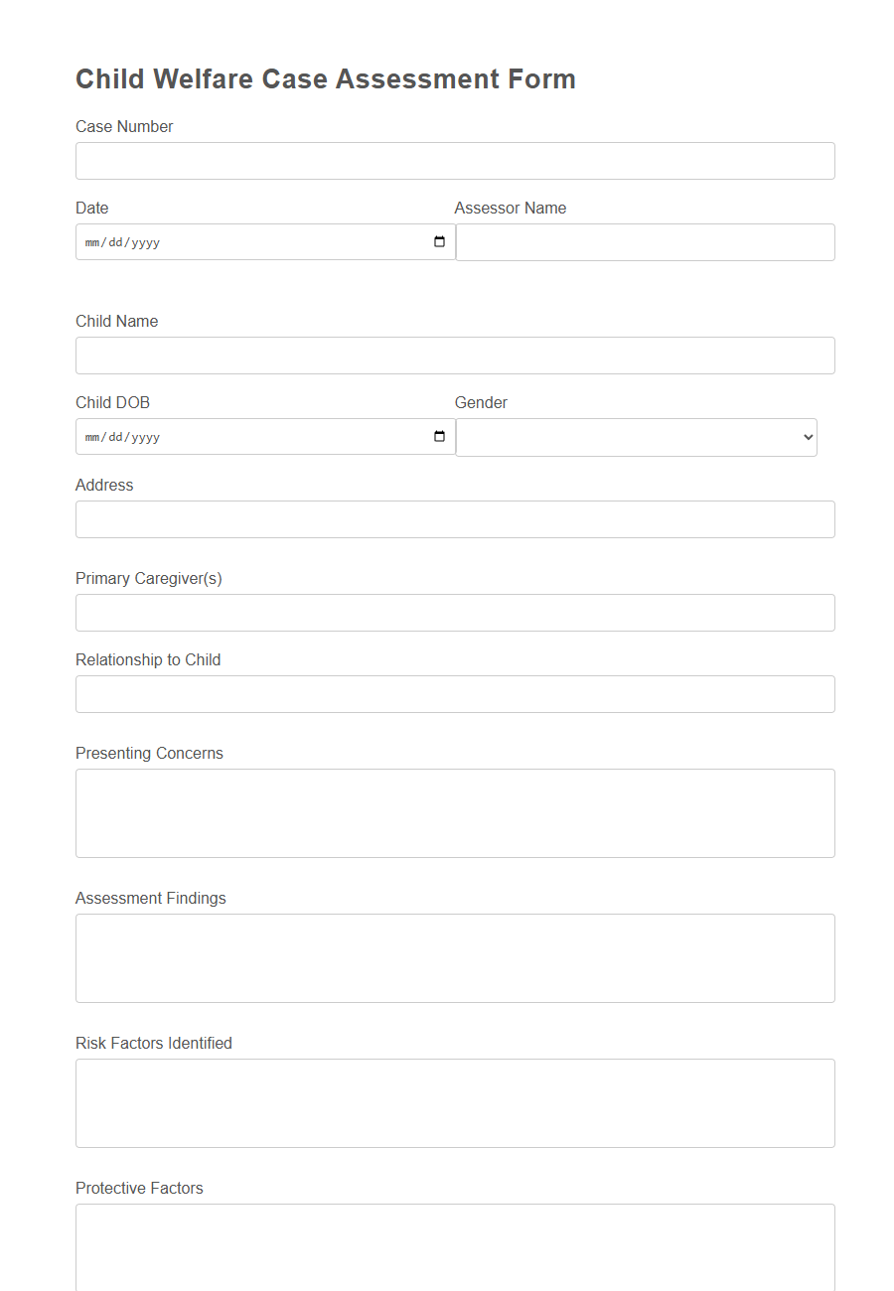Click the Presenting Concerns label

[149, 753]
